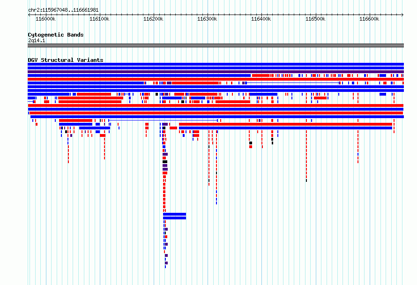Select the full-width purple structural variant bar

click(216, 72)
